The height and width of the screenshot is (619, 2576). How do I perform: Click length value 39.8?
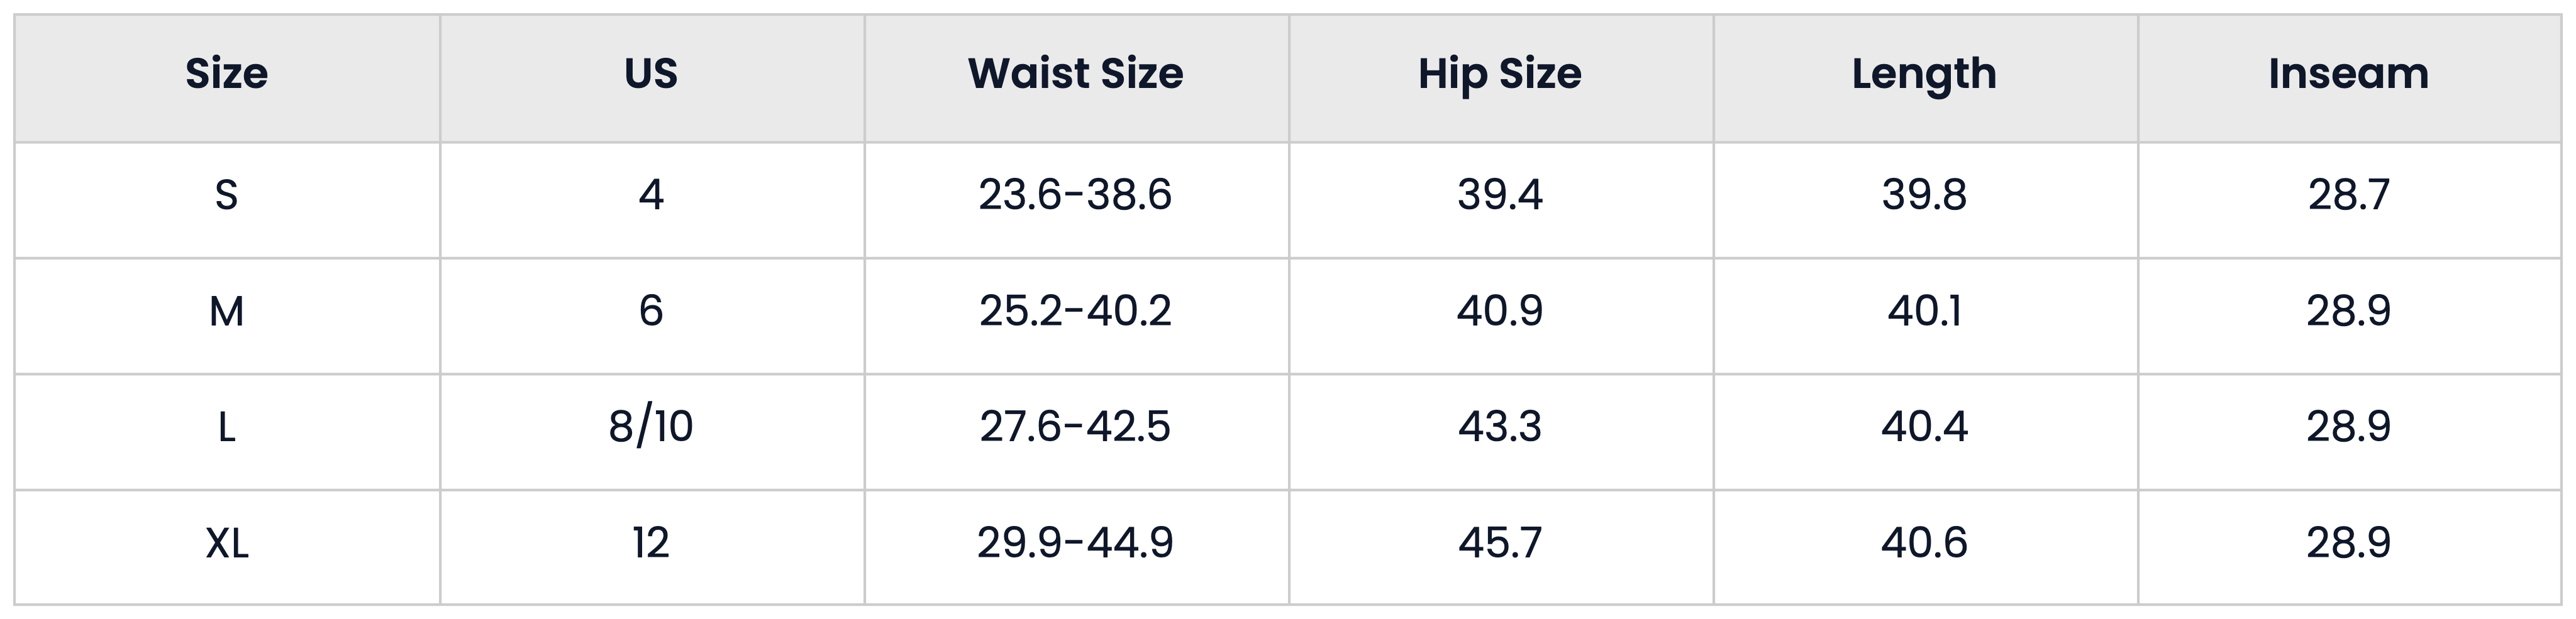tap(1926, 200)
